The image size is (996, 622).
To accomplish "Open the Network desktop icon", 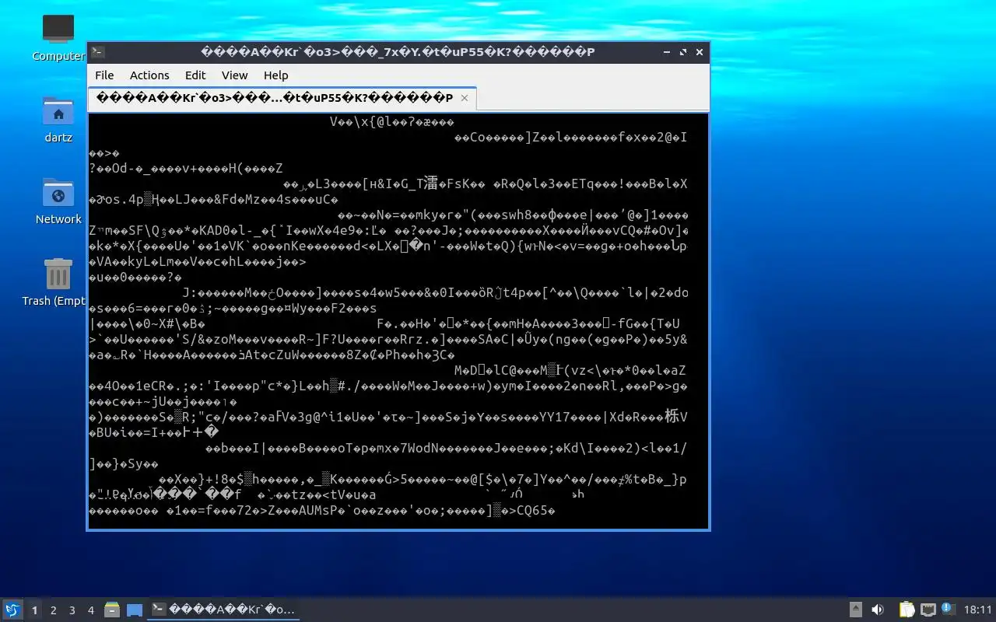I will click(58, 193).
